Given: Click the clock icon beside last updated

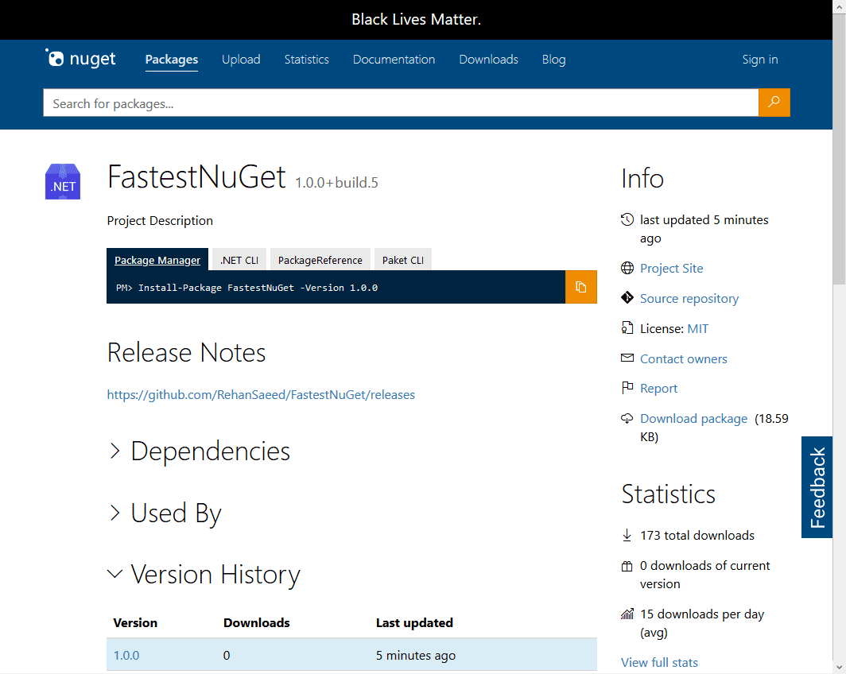Looking at the screenshot, I should click(x=627, y=219).
